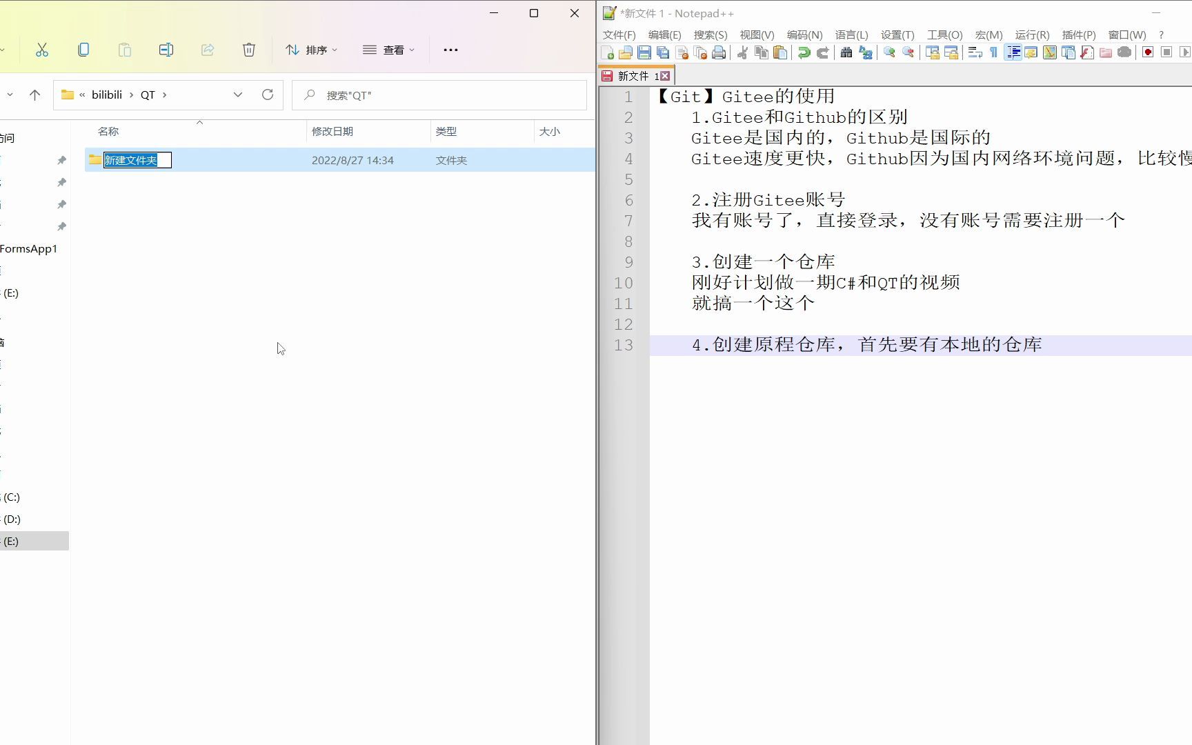Open 视图(V) menu in Notepad++
This screenshot has width=1192, height=745.
(757, 34)
